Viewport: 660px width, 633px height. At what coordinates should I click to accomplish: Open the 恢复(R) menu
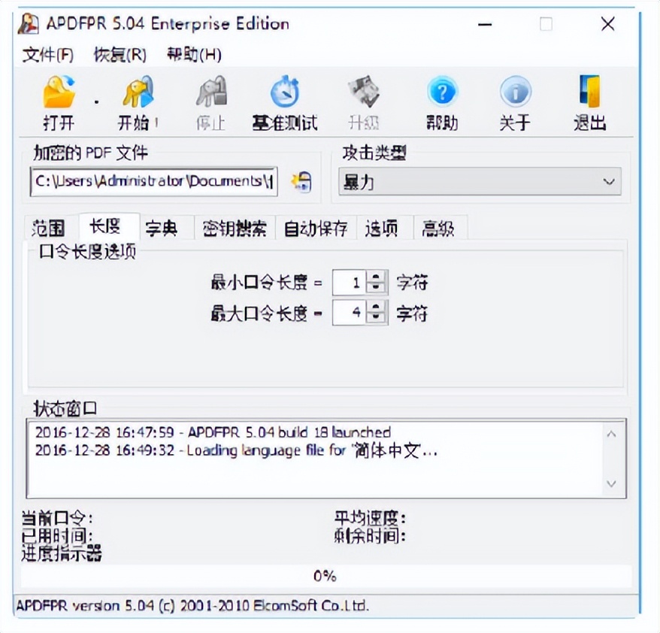coord(120,55)
